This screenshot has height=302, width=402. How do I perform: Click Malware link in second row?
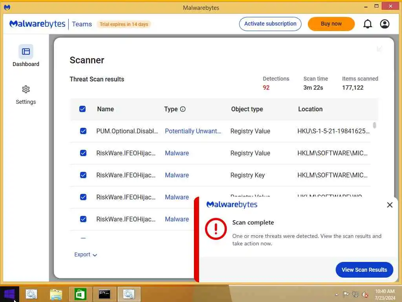click(x=177, y=153)
